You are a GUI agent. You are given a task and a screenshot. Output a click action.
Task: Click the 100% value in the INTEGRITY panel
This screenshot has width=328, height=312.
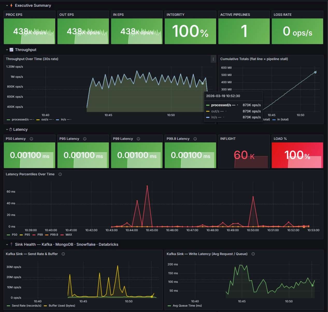pyautogui.click(x=190, y=31)
